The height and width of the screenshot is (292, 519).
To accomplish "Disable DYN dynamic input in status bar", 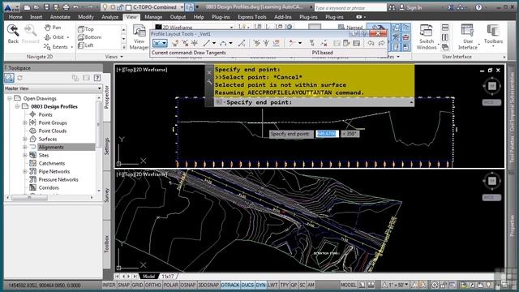I will click(261, 285).
